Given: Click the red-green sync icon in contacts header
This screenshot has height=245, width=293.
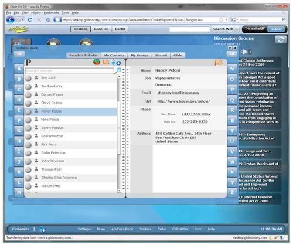Looking at the screenshot, I should tap(97, 62).
